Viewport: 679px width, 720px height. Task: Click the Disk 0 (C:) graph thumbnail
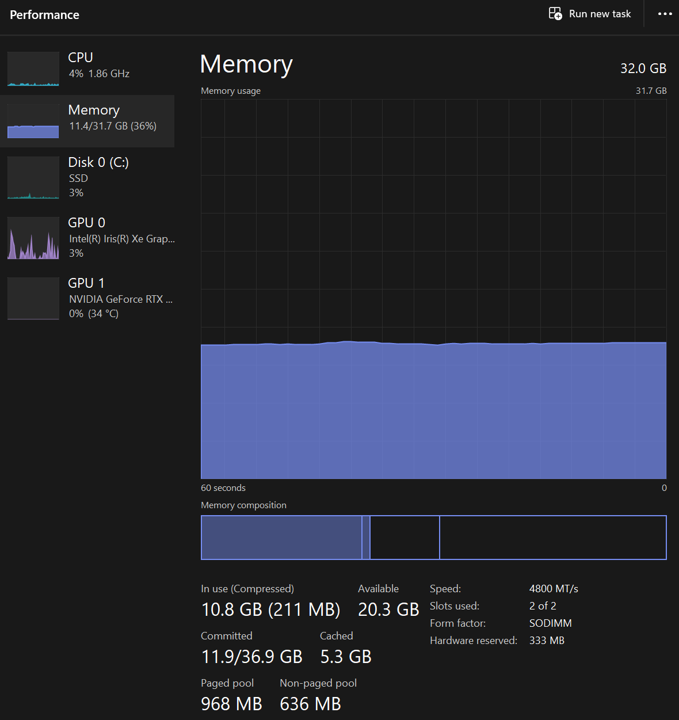tap(33, 178)
